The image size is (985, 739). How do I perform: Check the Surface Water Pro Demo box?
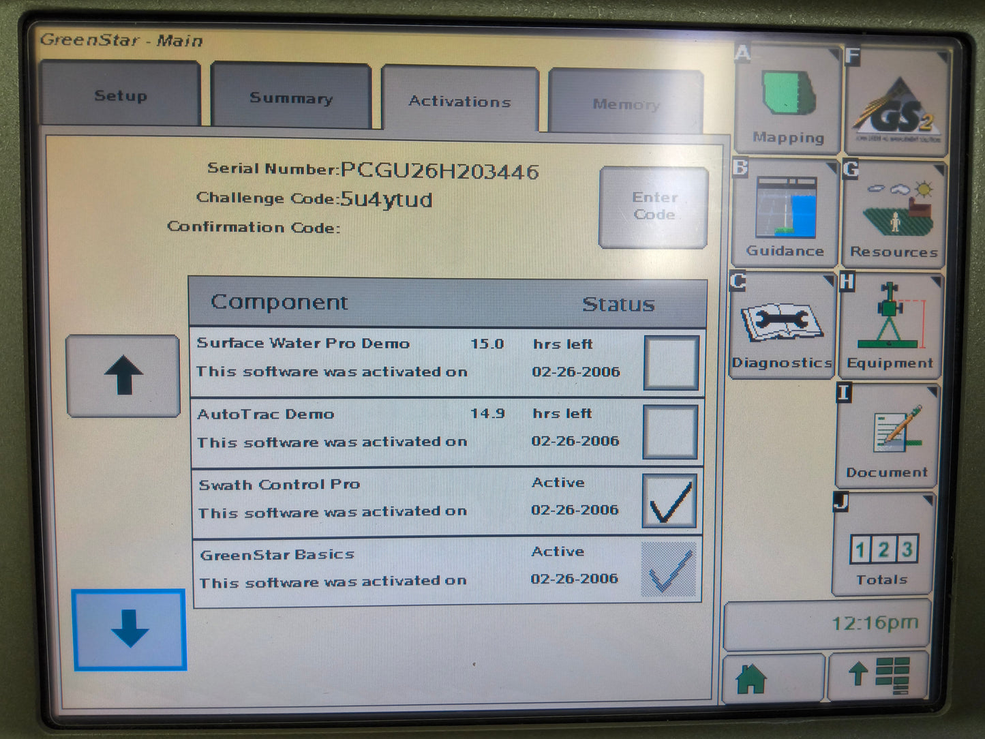(x=671, y=363)
